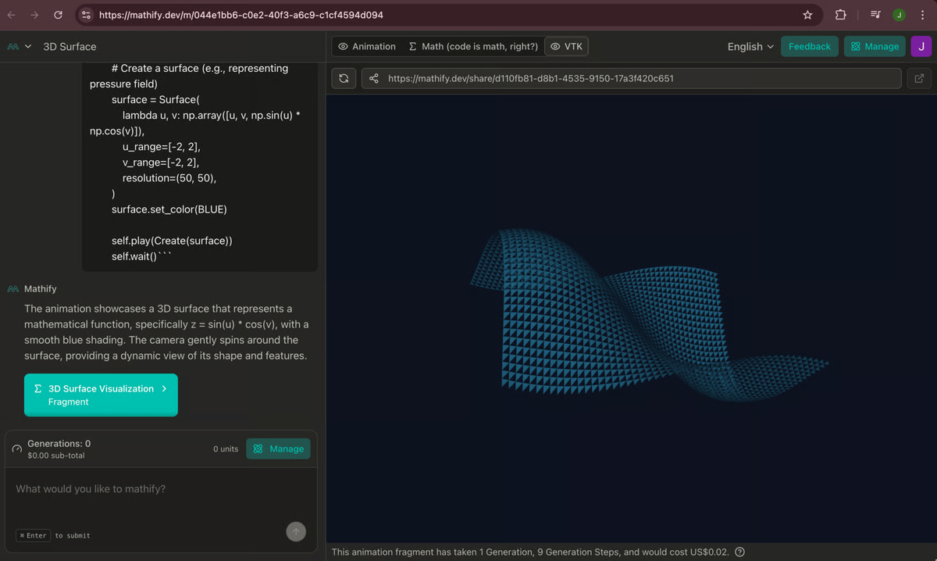This screenshot has width=937, height=561.
Task: Click the 'What would you like to mathify?' field
Action: point(156,488)
